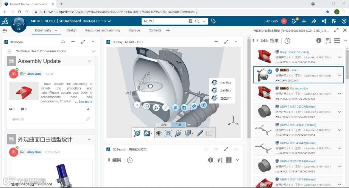The height and width of the screenshot is (188, 349).
Task: Open the help question mark icon
Action: [344, 21]
